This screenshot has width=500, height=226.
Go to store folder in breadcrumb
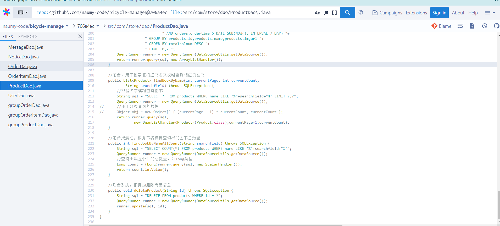click(x=134, y=26)
